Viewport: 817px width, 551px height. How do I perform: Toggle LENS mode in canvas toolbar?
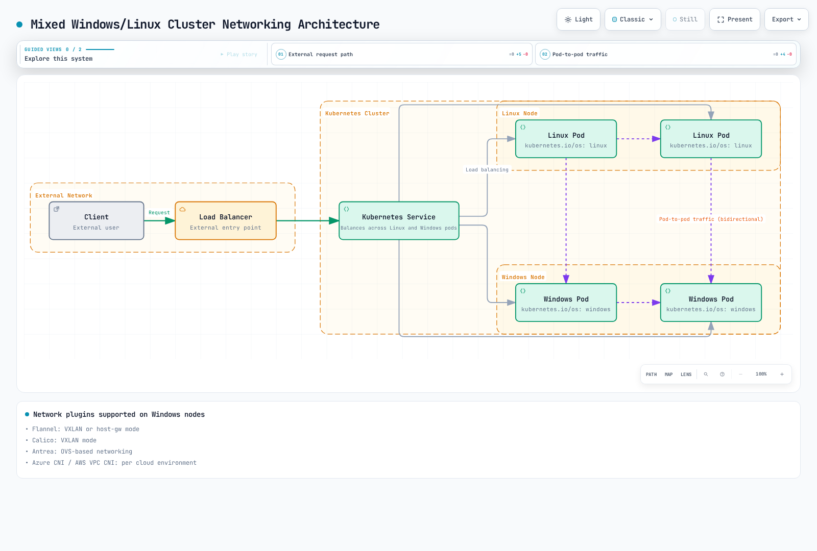pos(686,374)
